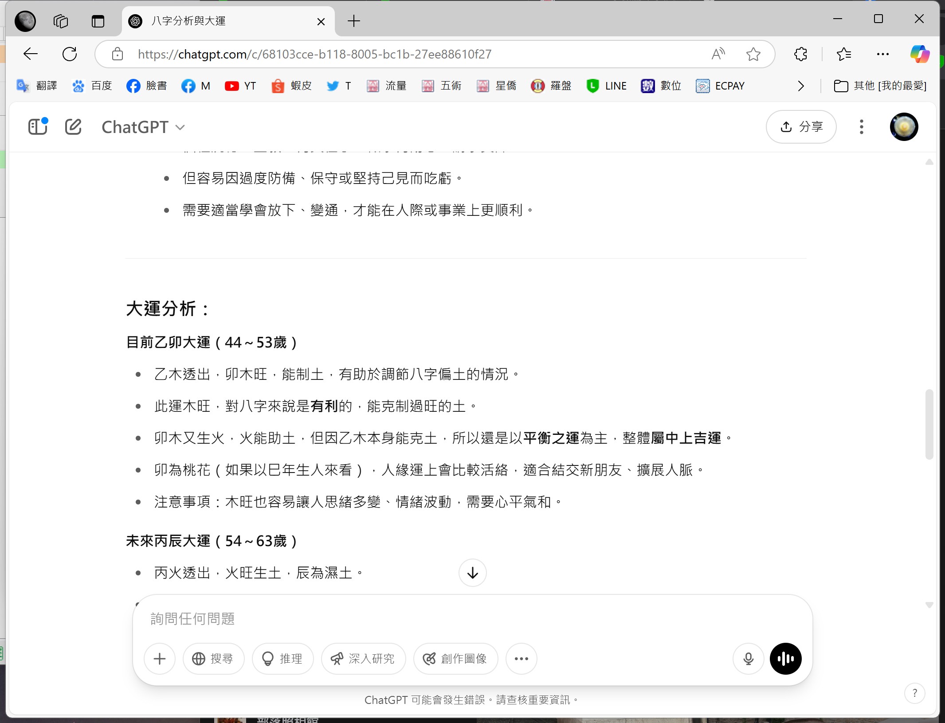Click the scroll-to-bottom arrow button
Viewport: 945px width, 723px height.
[472, 573]
